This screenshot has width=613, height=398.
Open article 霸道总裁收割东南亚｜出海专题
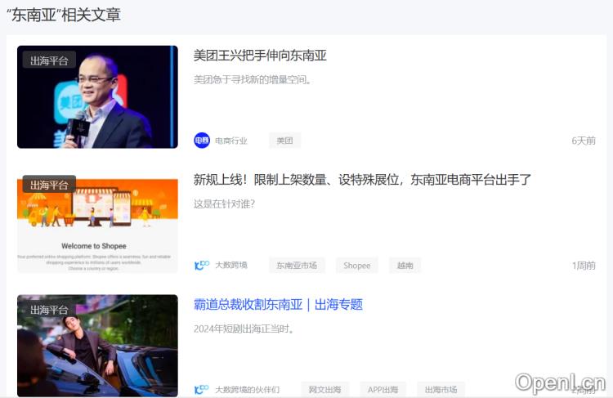click(279, 305)
